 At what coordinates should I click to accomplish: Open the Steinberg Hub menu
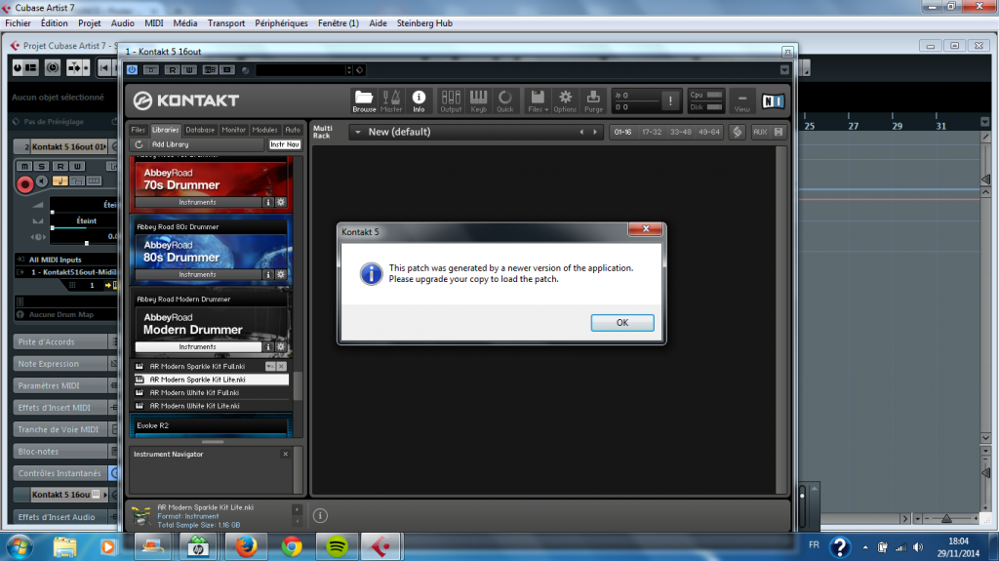424,23
